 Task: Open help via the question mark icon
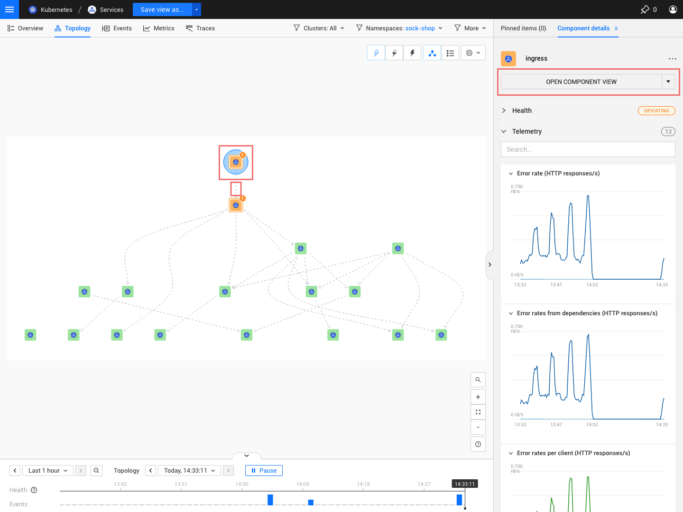(x=478, y=444)
